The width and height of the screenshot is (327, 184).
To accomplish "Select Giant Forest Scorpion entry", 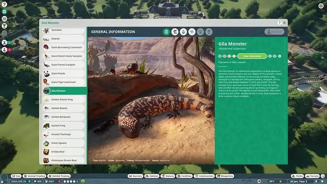I will point(63,65).
